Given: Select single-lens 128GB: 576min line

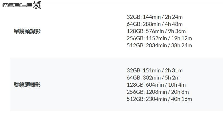Looking at the screenshot, I should (156, 31).
